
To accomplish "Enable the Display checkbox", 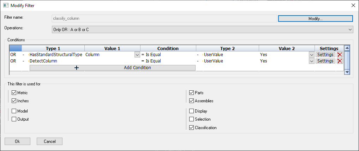I will pyautogui.click(x=192, y=111).
